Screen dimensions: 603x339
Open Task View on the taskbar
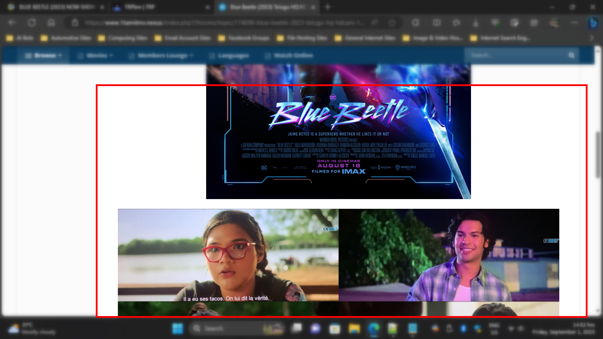coord(296,328)
